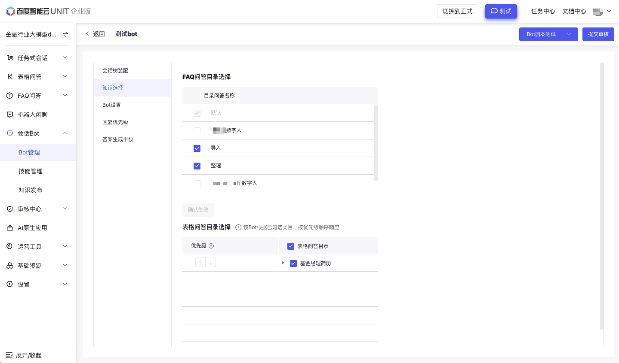Image resolution: width=619 pixels, height=363 pixels.
Task: Click 返回 to go back
Action: point(99,34)
